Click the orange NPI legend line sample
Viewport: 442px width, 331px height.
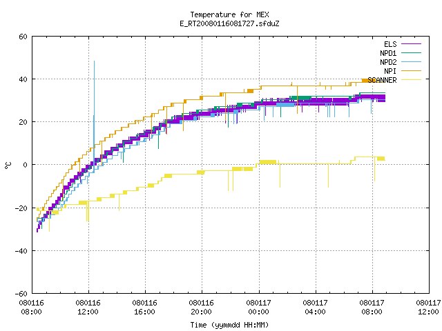(411, 70)
